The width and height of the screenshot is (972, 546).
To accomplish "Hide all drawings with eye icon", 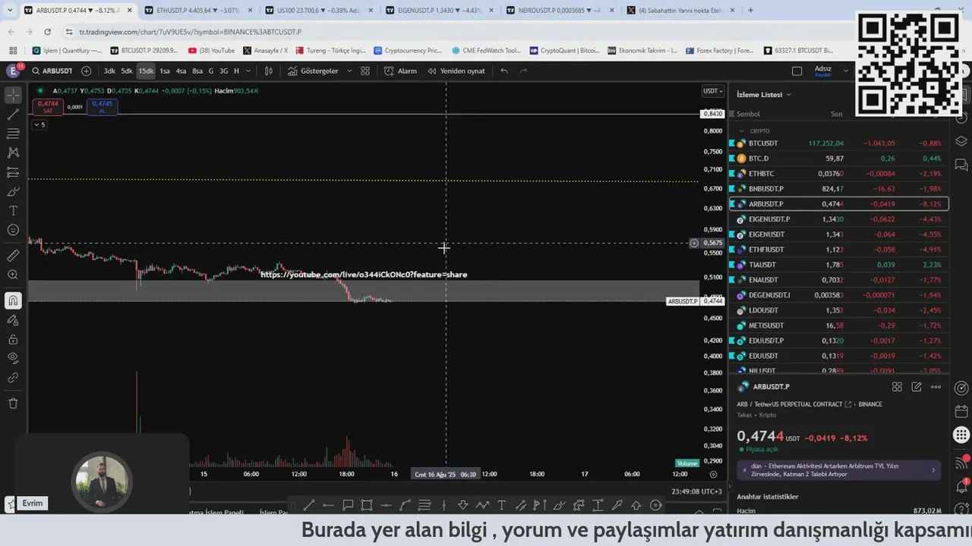I will point(13,358).
